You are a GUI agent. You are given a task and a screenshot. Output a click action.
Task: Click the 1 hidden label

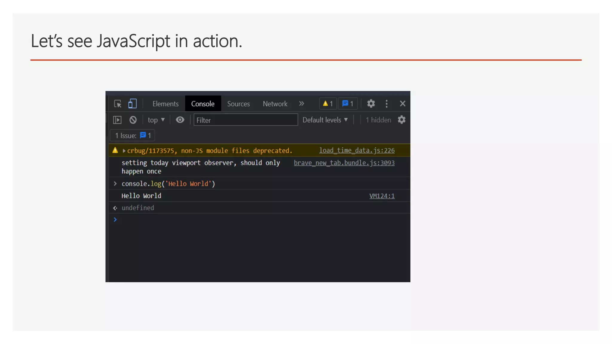(378, 120)
